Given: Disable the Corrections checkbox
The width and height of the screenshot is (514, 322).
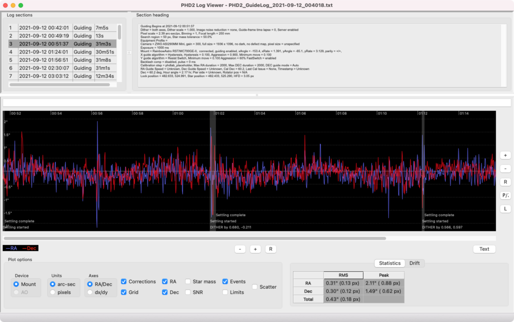Looking at the screenshot, I should (124, 282).
